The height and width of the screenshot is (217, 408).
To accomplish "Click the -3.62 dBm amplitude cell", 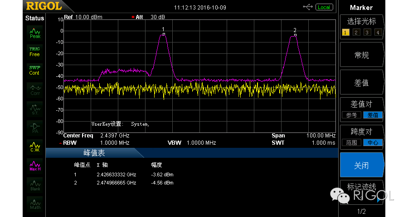I will point(162,175).
